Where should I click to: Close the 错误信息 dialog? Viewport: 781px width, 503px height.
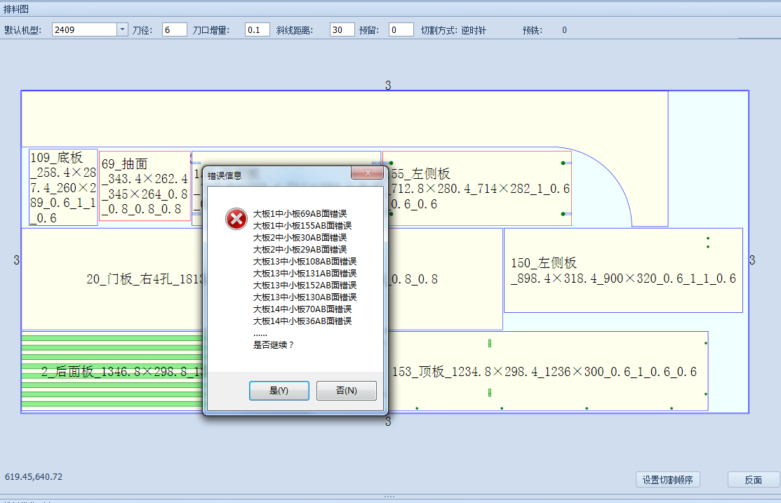[368, 173]
